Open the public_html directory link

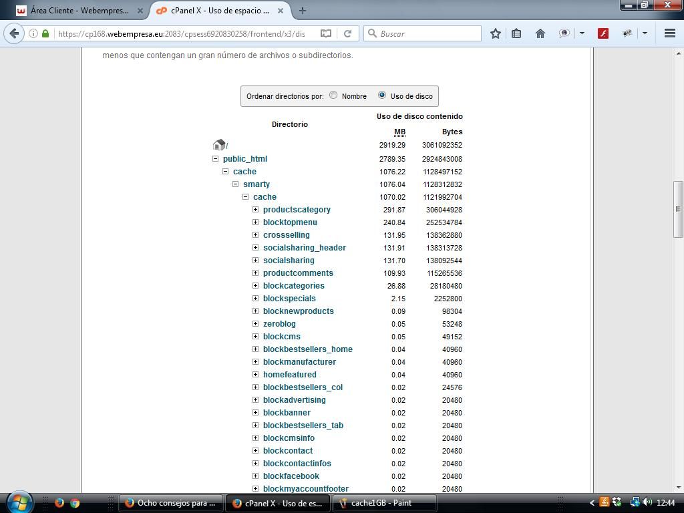[245, 159]
